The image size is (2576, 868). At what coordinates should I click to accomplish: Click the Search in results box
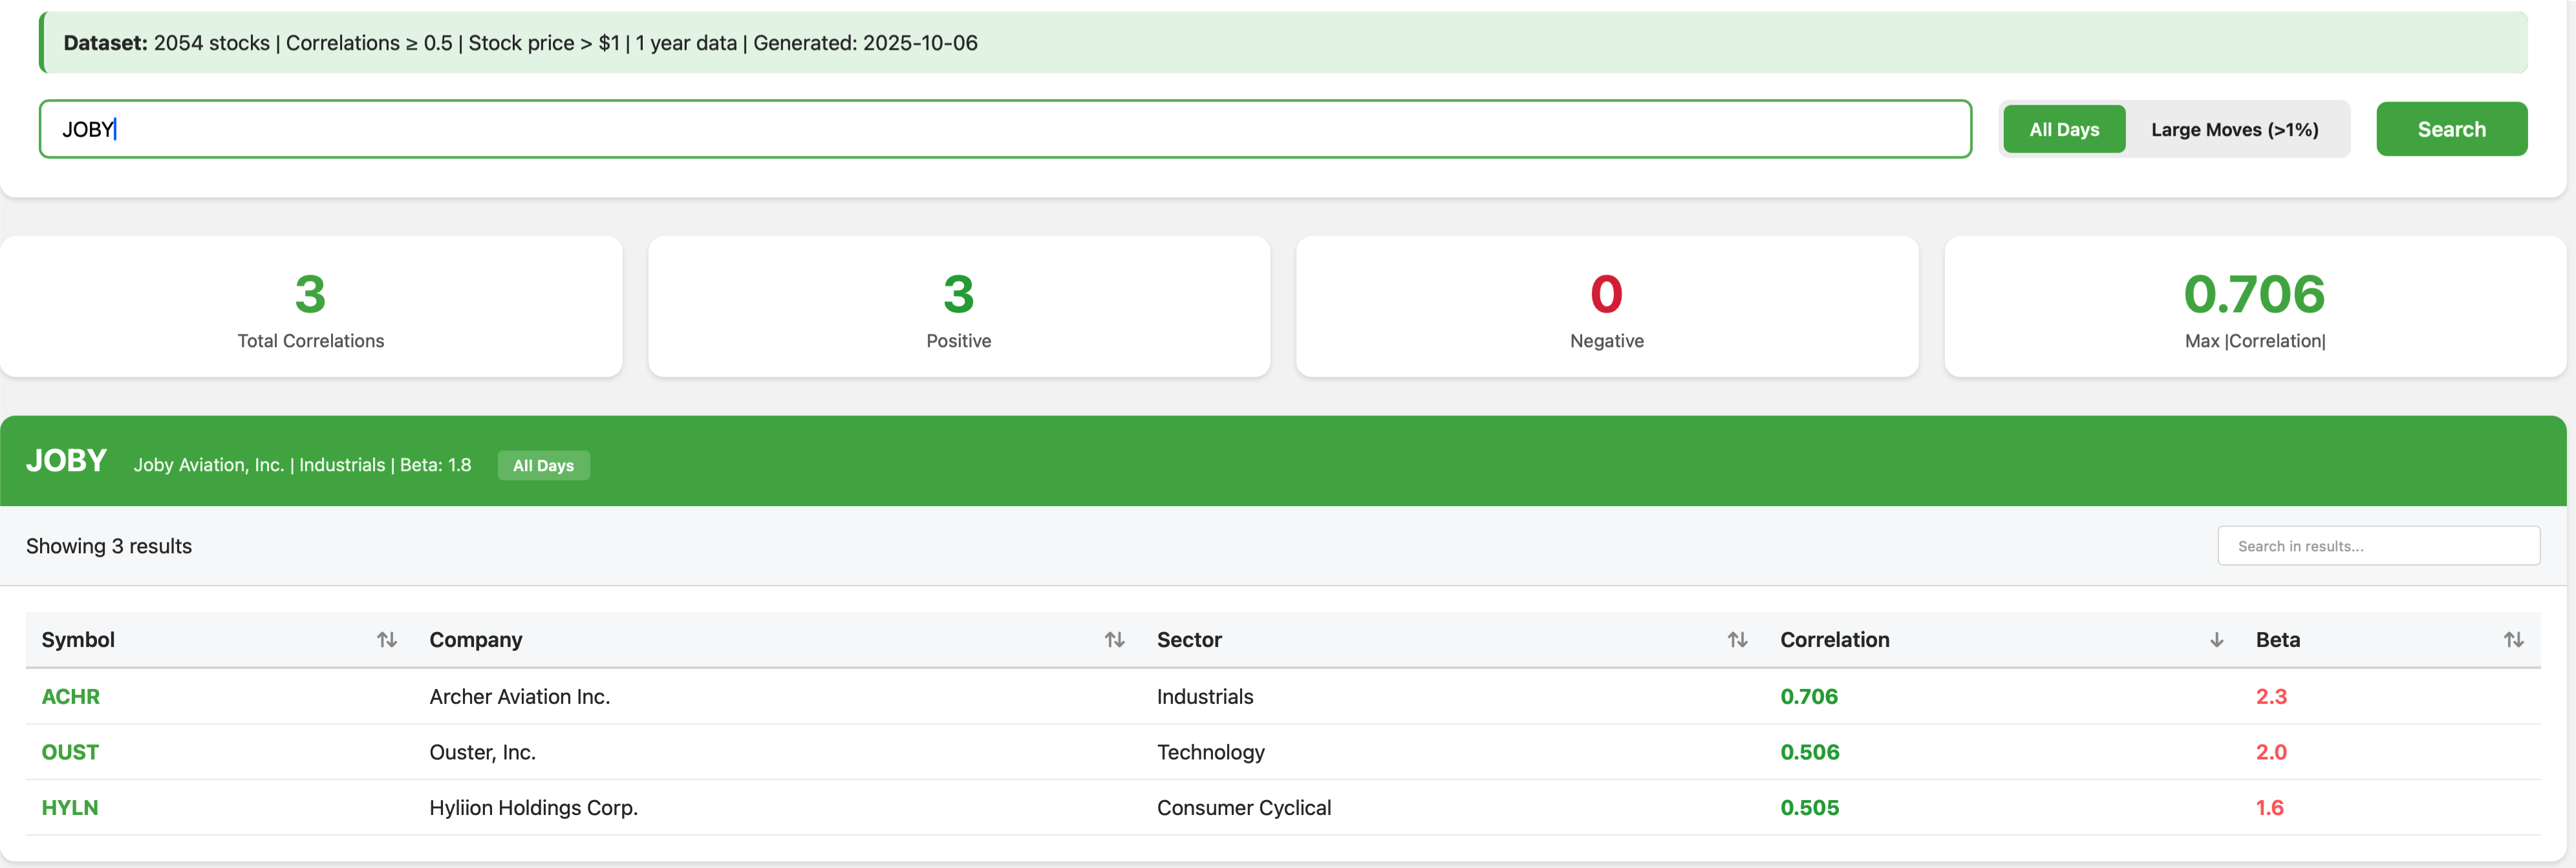pos(2377,546)
